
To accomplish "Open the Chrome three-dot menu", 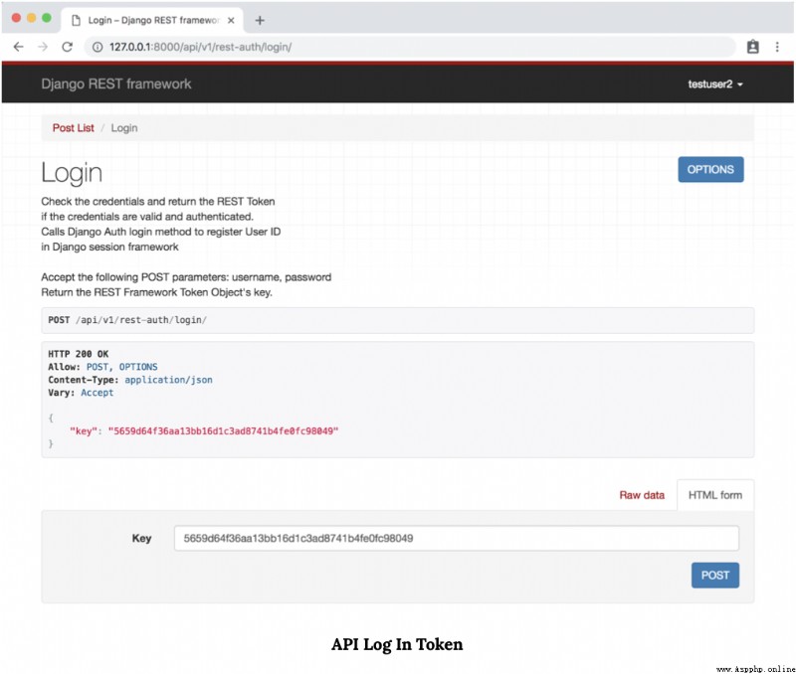I will (x=777, y=47).
